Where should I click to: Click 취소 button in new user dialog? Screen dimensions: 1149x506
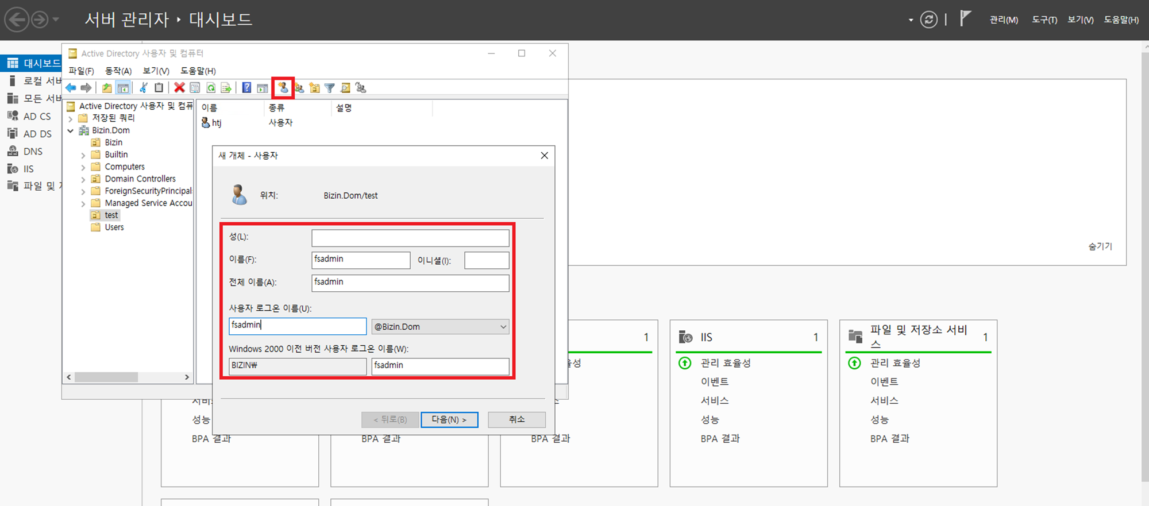(516, 420)
